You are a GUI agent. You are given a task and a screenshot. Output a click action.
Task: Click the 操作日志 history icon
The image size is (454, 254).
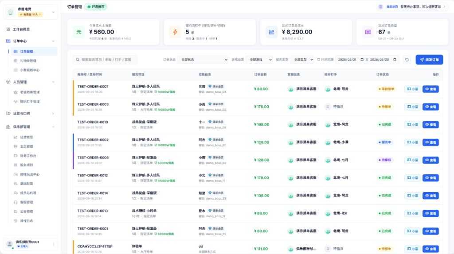tap(16, 221)
